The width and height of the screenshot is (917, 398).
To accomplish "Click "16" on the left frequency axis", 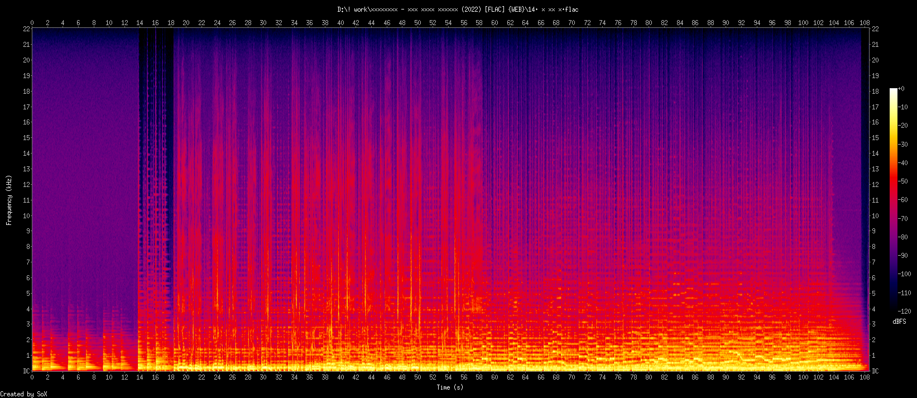I will (x=26, y=122).
